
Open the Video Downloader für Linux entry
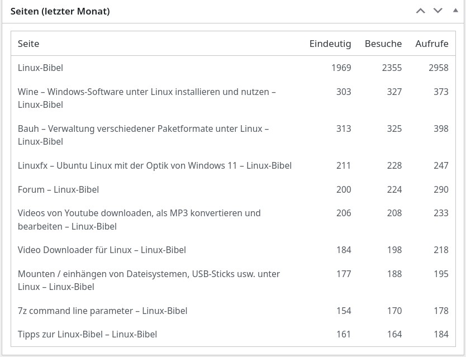102,250
